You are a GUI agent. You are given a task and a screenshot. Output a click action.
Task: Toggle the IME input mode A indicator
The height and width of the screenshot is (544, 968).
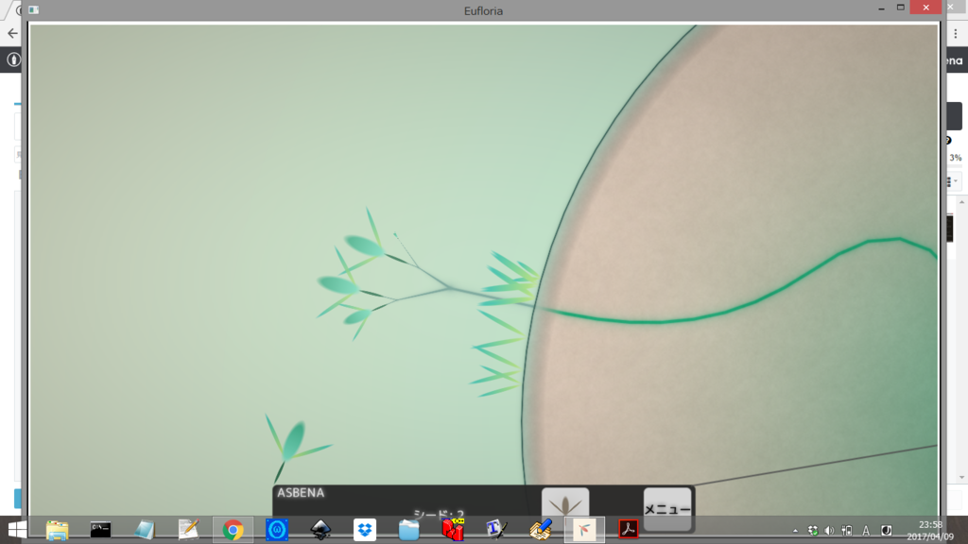(866, 531)
